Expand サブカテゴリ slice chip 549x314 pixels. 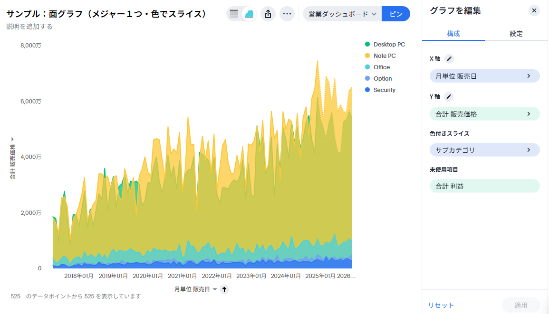click(484, 150)
